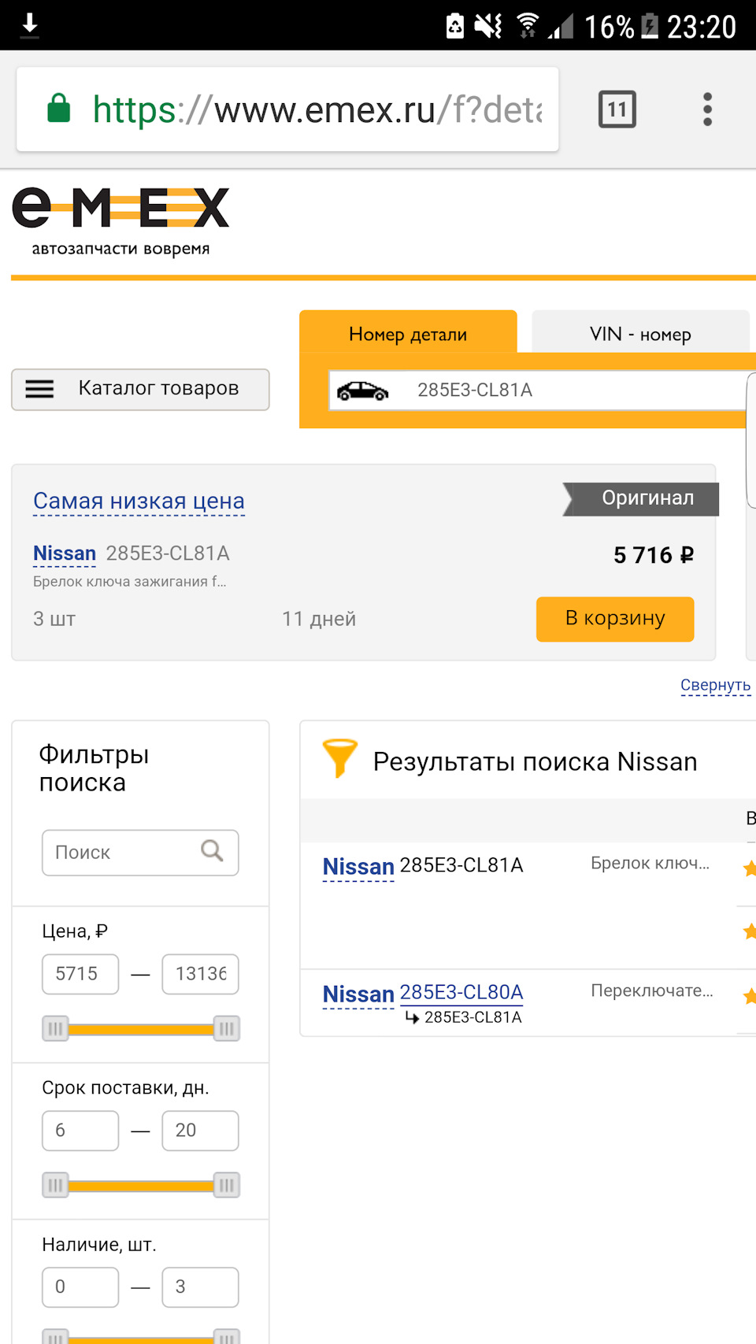
Task: Click the Оригинал badge
Action: click(x=641, y=498)
